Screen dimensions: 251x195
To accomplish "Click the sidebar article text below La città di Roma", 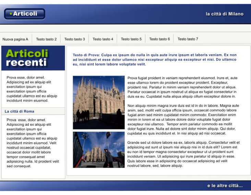I will [33, 143].
